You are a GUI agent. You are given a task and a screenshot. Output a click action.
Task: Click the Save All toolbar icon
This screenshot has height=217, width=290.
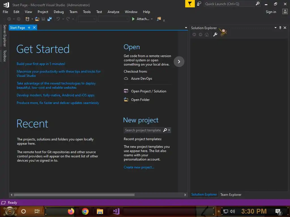[x=50, y=19]
